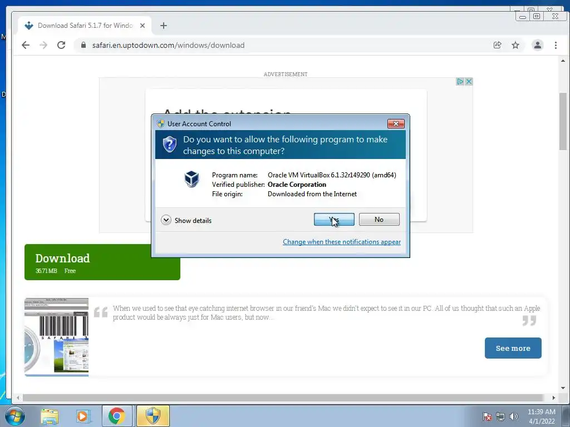Reload the Uptodown page

coord(61,45)
